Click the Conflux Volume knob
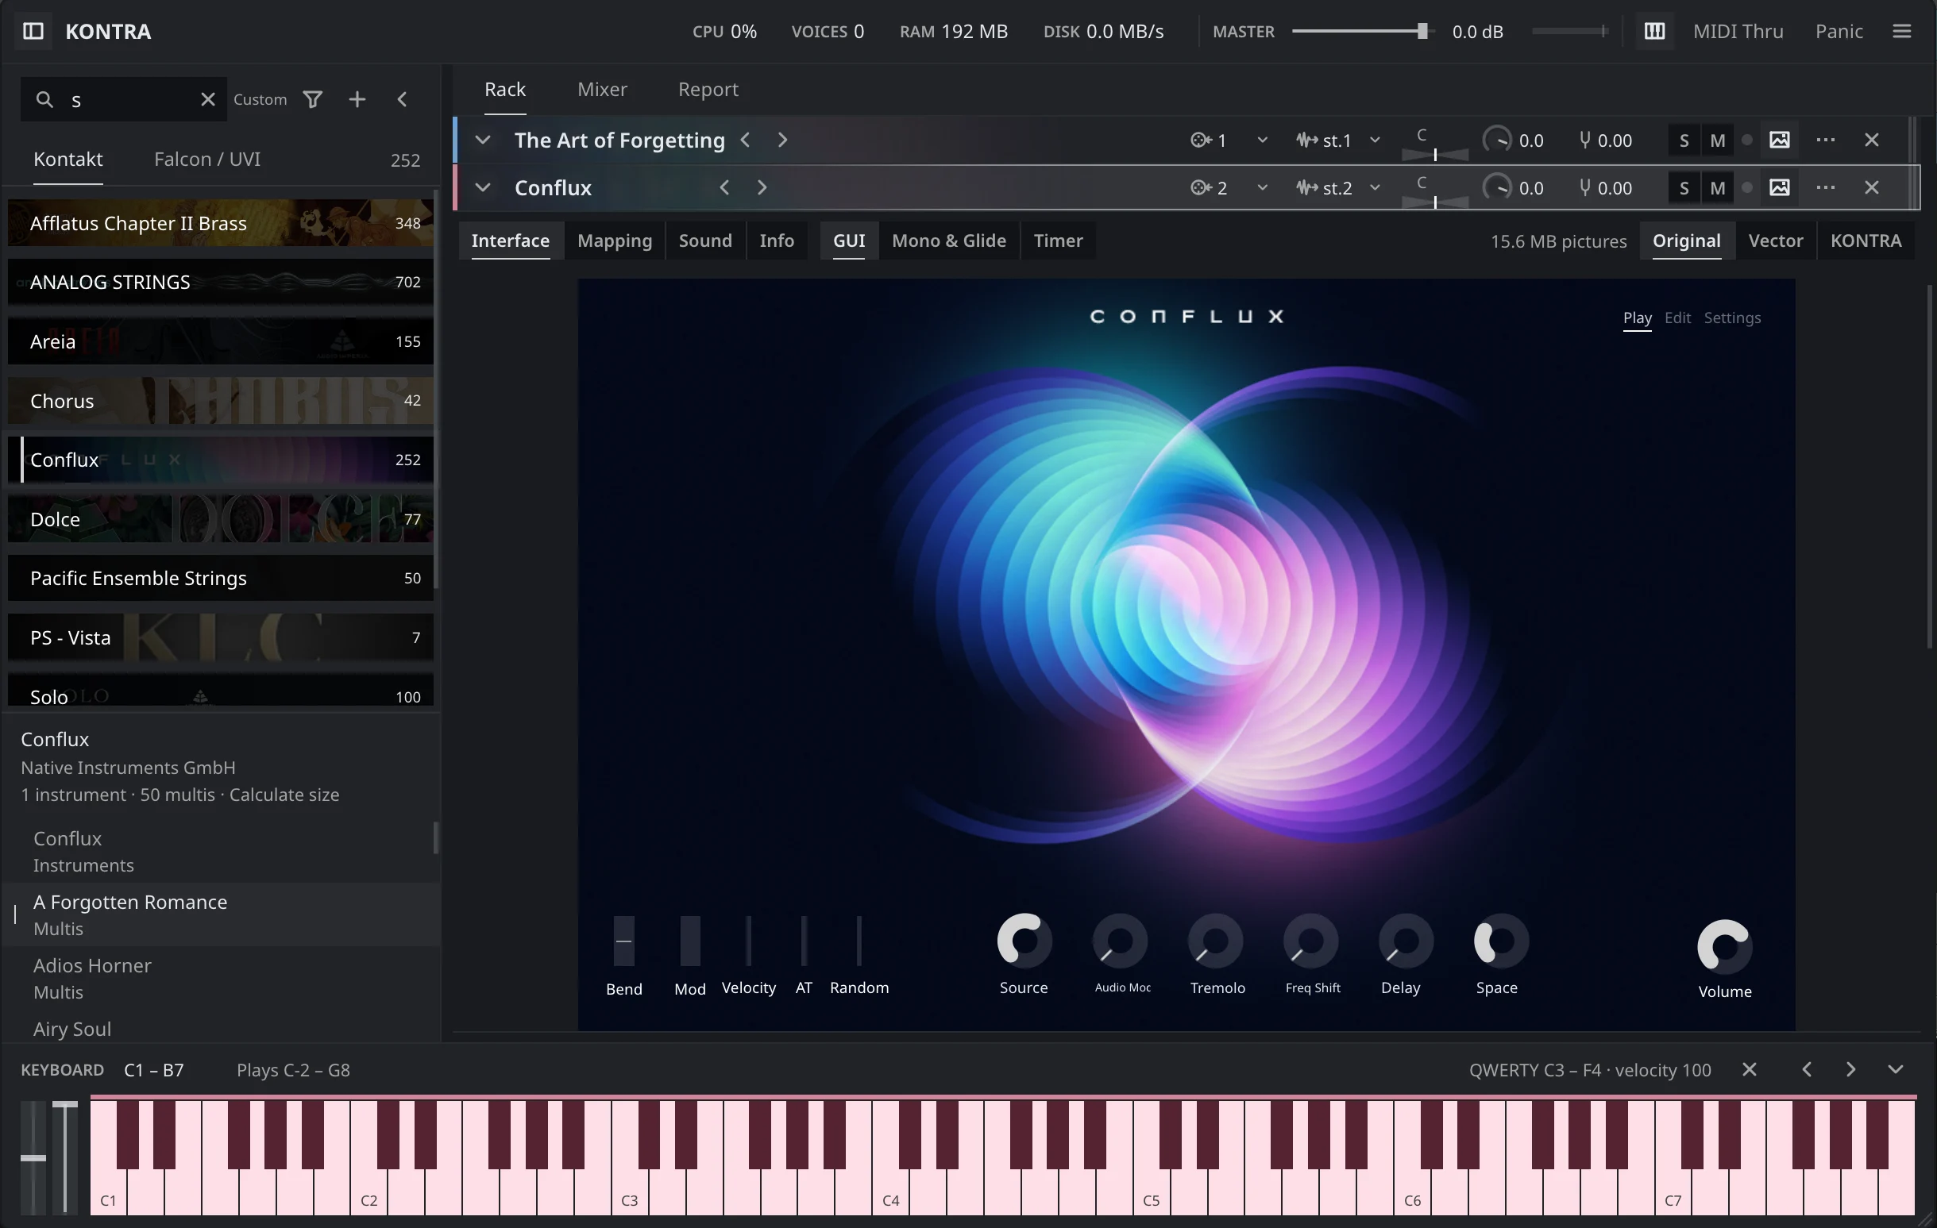The height and width of the screenshot is (1228, 1937). click(1725, 946)
